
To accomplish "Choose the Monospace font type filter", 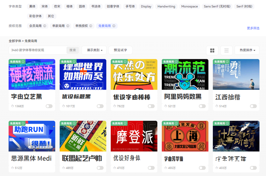I will coord(189,6).
